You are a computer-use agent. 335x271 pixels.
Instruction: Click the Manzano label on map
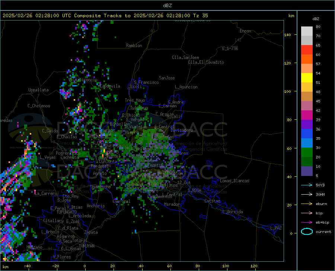point(34,247)
